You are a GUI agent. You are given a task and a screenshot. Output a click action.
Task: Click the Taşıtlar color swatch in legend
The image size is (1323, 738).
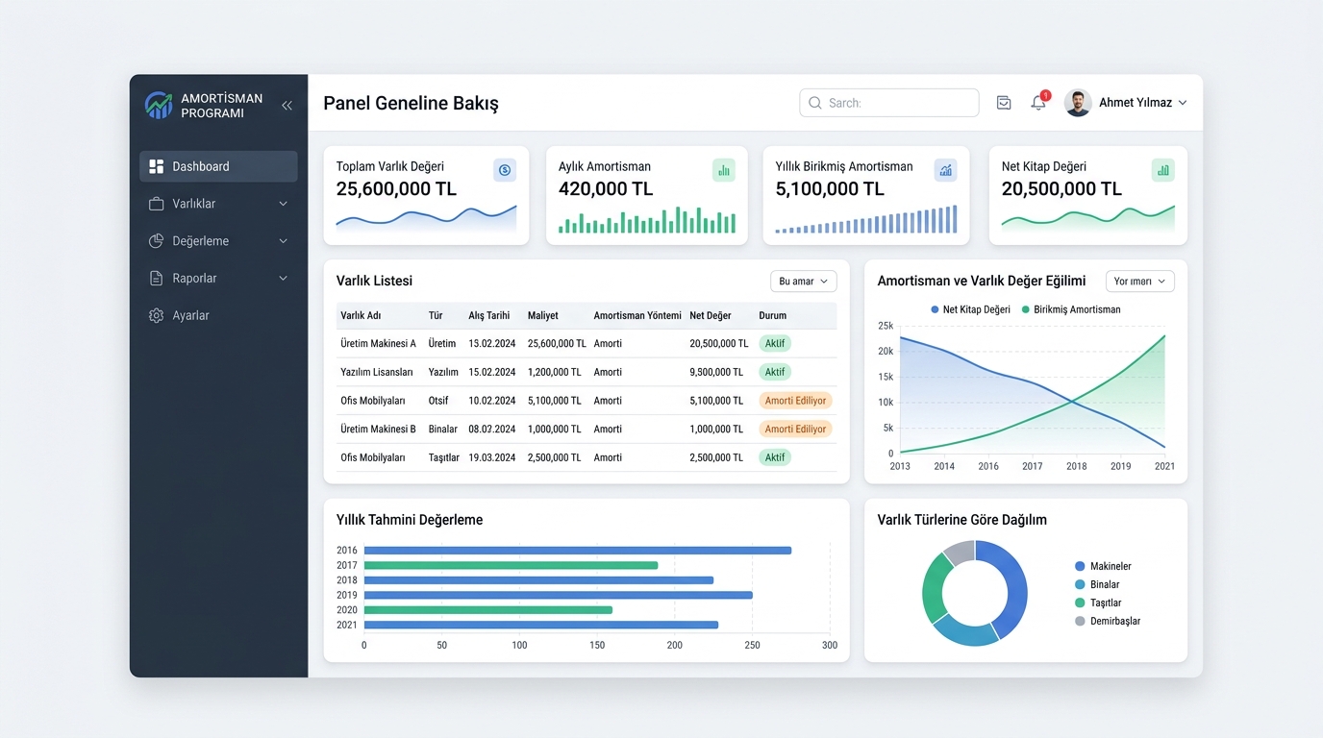[x=1080, y=603]
